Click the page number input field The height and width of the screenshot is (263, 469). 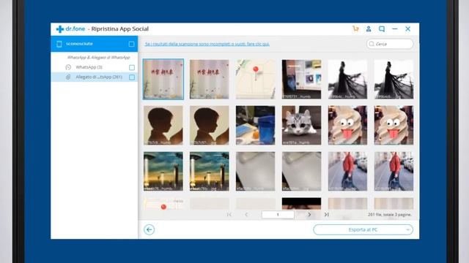278,214
